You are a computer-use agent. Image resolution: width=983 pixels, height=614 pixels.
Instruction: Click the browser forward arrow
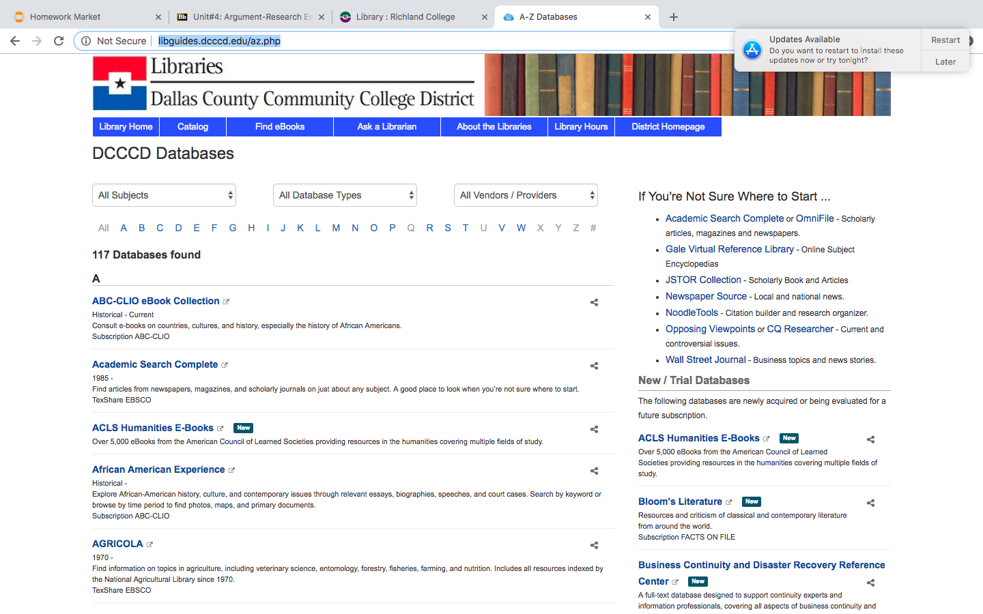(x=37, y=41)
